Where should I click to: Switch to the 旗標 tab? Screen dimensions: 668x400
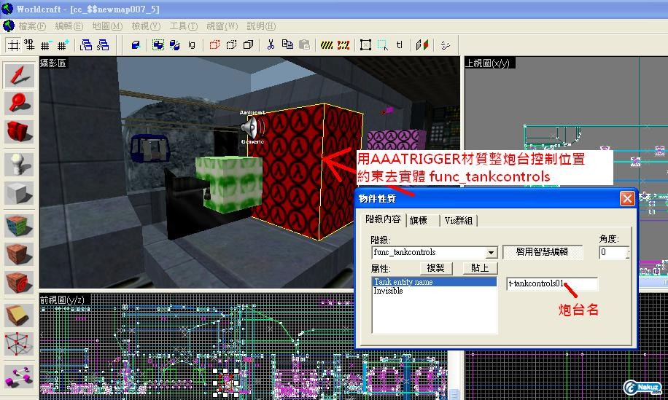click(x=419, y=221)
